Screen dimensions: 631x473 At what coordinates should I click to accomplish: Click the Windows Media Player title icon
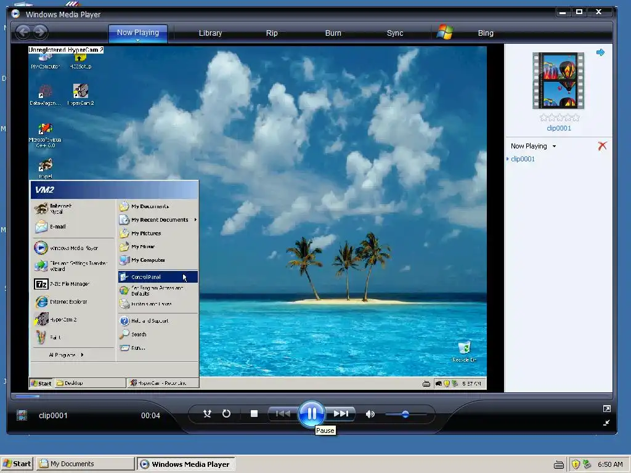click(x=15, y=14)
